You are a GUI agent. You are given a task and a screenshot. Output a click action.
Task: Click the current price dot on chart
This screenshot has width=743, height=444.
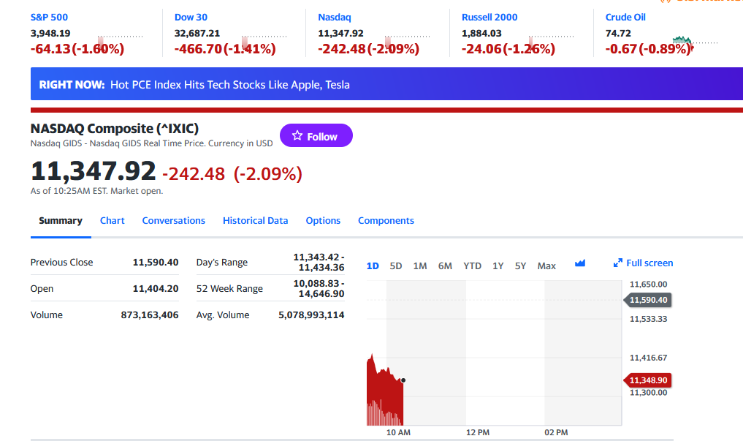tap(403, 380)
